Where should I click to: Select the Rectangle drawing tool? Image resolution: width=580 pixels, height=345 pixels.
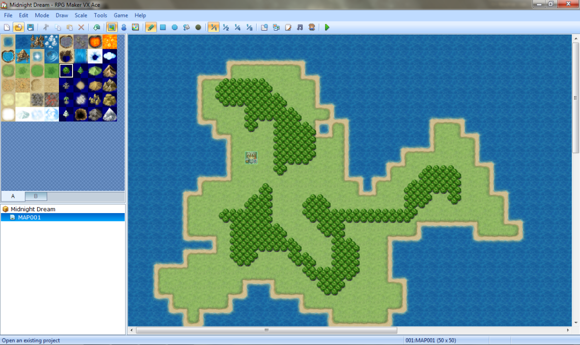tap(163, 28)
